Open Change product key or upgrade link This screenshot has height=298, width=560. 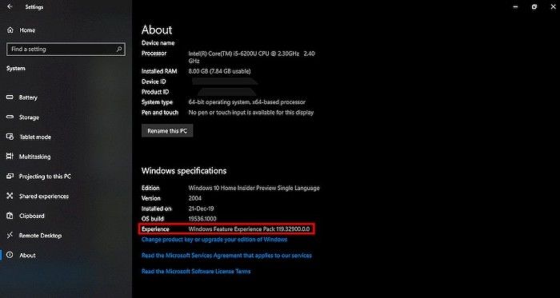point(214,240)
